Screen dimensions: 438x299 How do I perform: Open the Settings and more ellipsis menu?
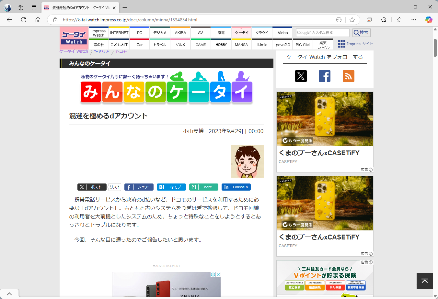pos(414,20)
